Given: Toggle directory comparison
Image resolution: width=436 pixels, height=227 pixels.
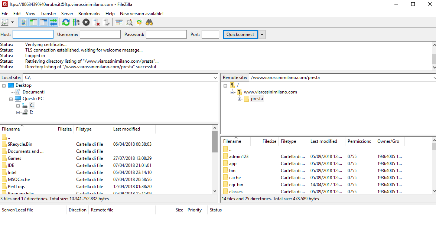Looking at the screenshot, I should coord(129,22).
